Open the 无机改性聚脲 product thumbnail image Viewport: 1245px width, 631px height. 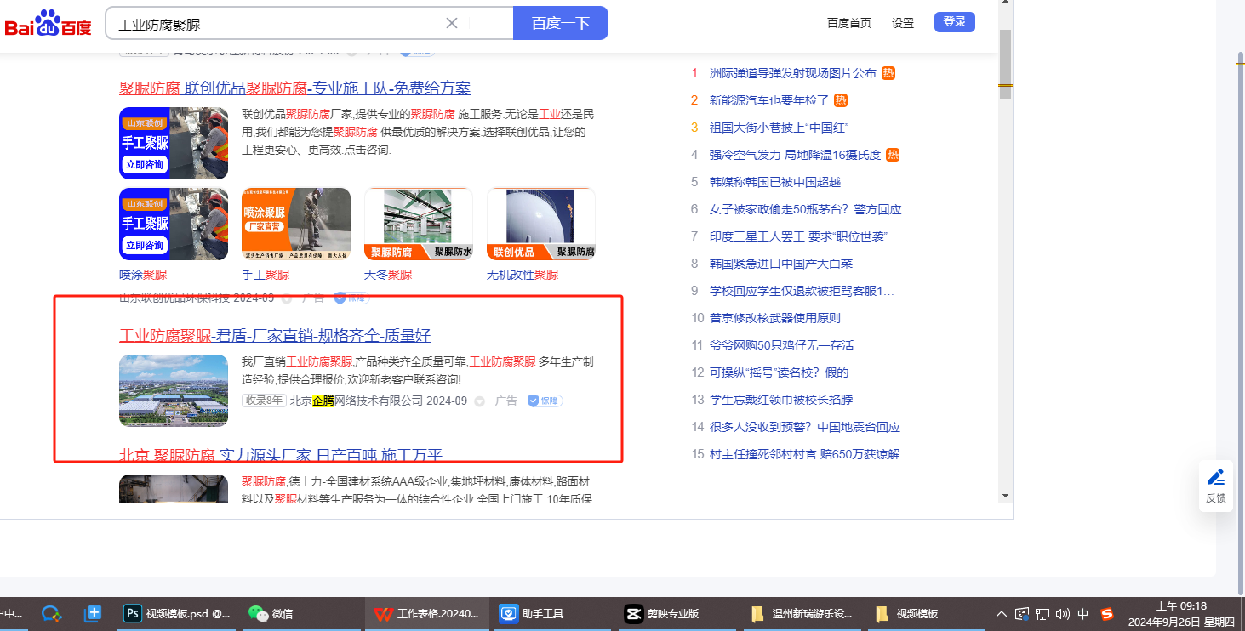pos(541,224)
